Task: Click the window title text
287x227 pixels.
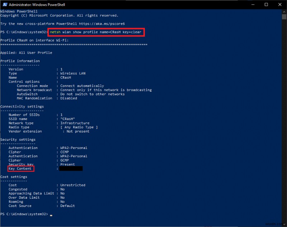Action: [34, 4]
